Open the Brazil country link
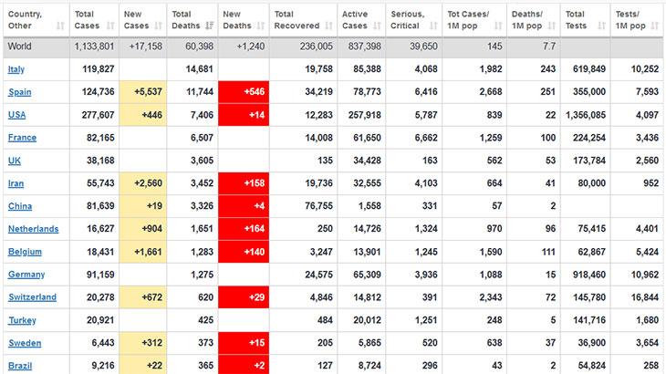666x374 pixels. [19, 366]
